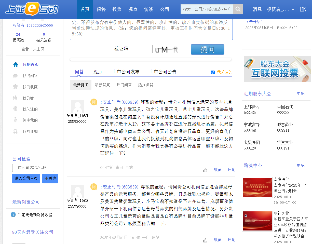This screenshot has height=244, width=312.
Task: Click the +关注 button
Action: tap(50, 179)
